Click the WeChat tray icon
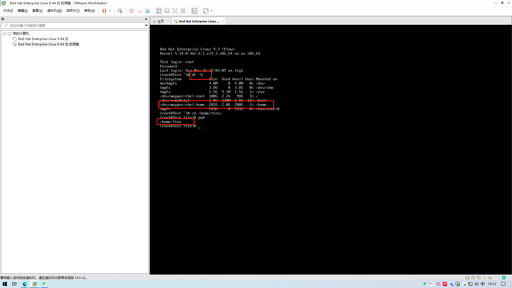The image size is (512, 288). point(425,284)
